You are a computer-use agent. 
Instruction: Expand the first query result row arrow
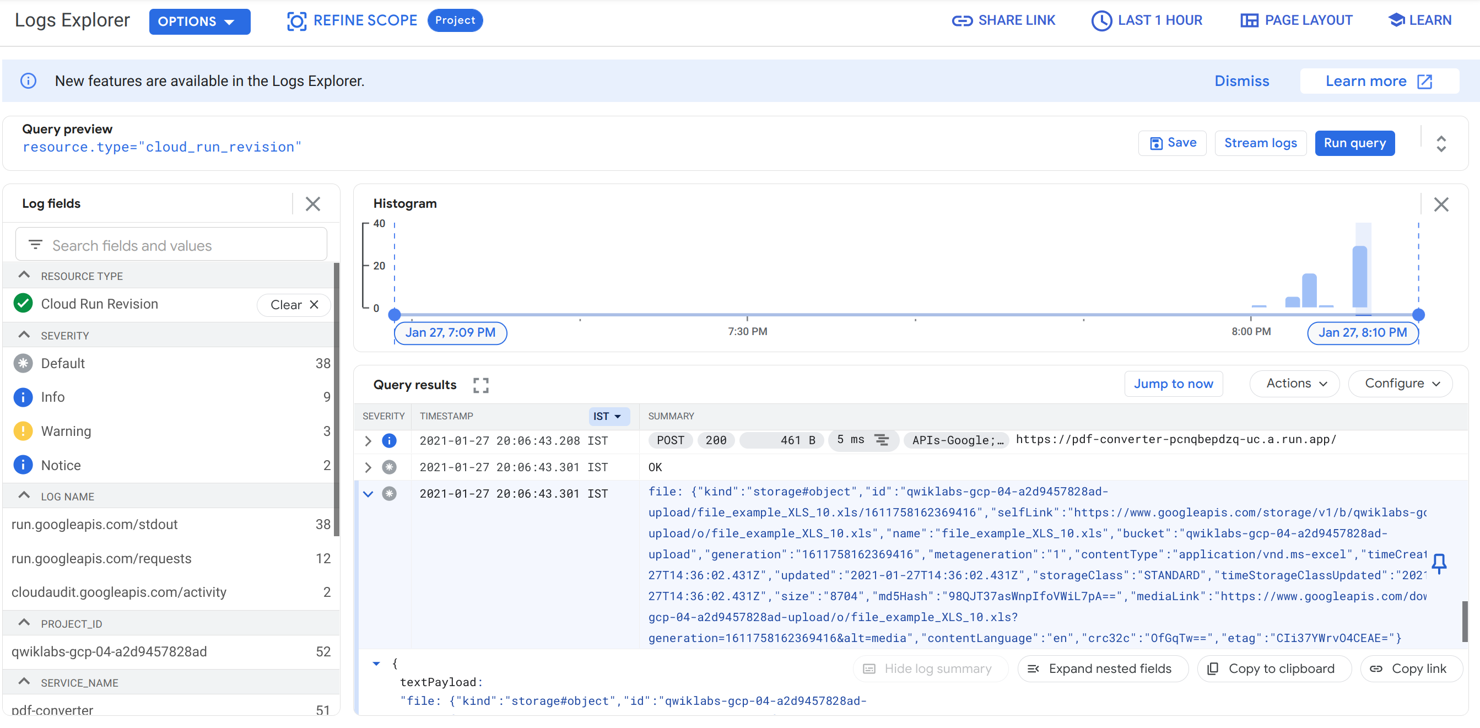(x=368, y=439)
